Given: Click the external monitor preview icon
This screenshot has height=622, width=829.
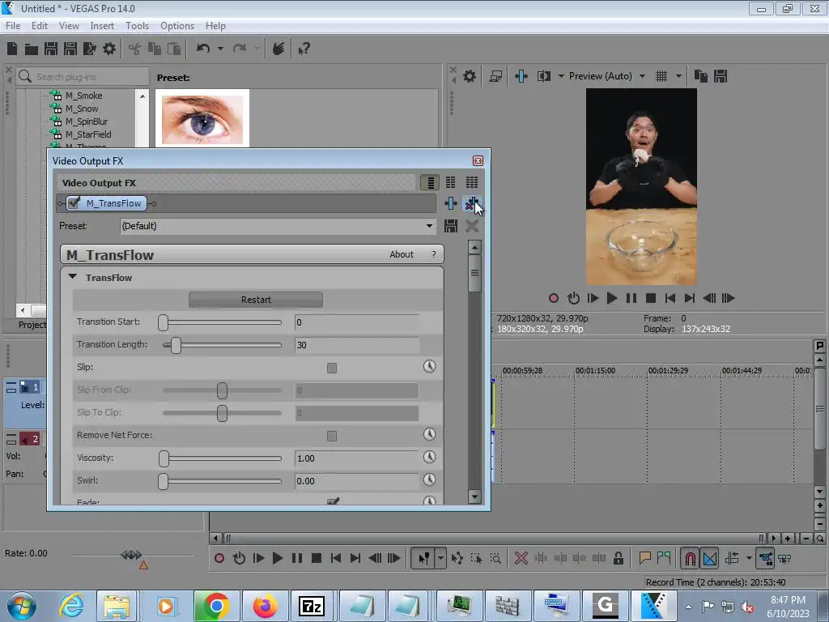Looking at the screenshot, I should tap(495, 77).
